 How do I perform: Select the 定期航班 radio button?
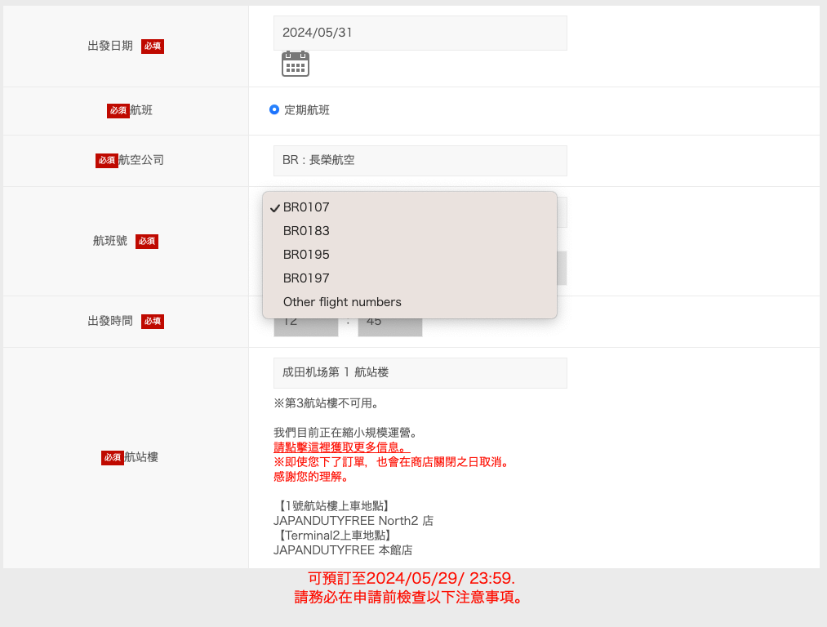(x=274, y=109)
